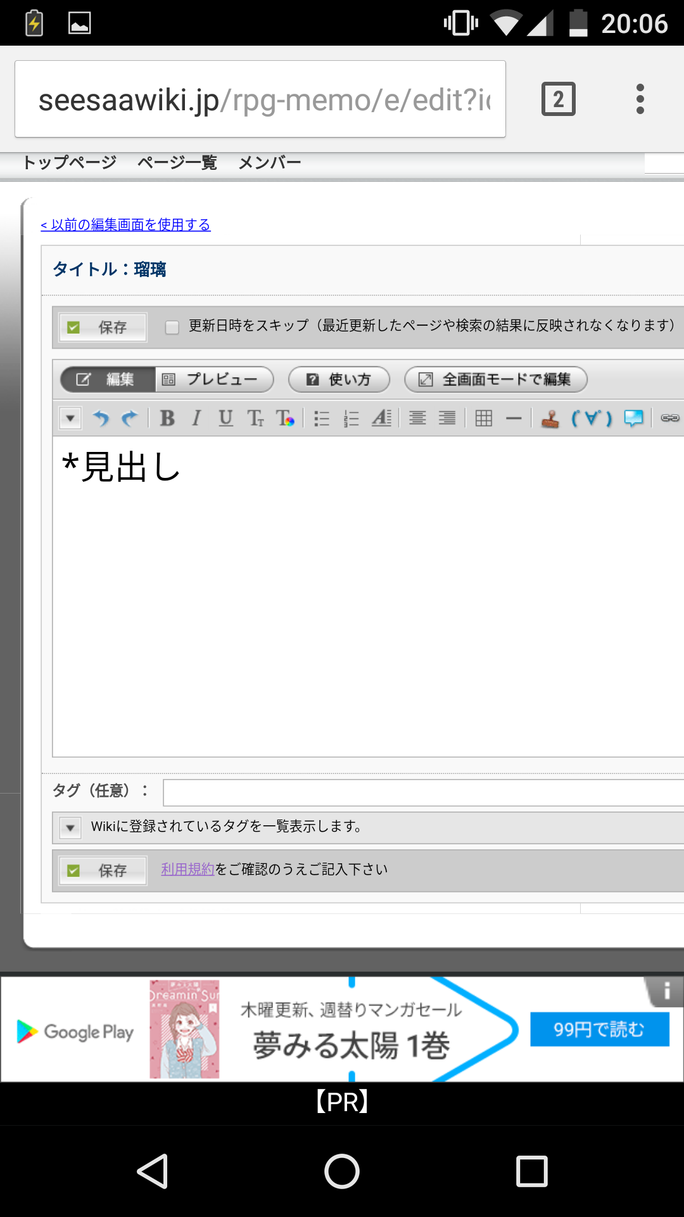684x1217 pixels.
Task: Insert a bulleted list
Action: [322, 418]
